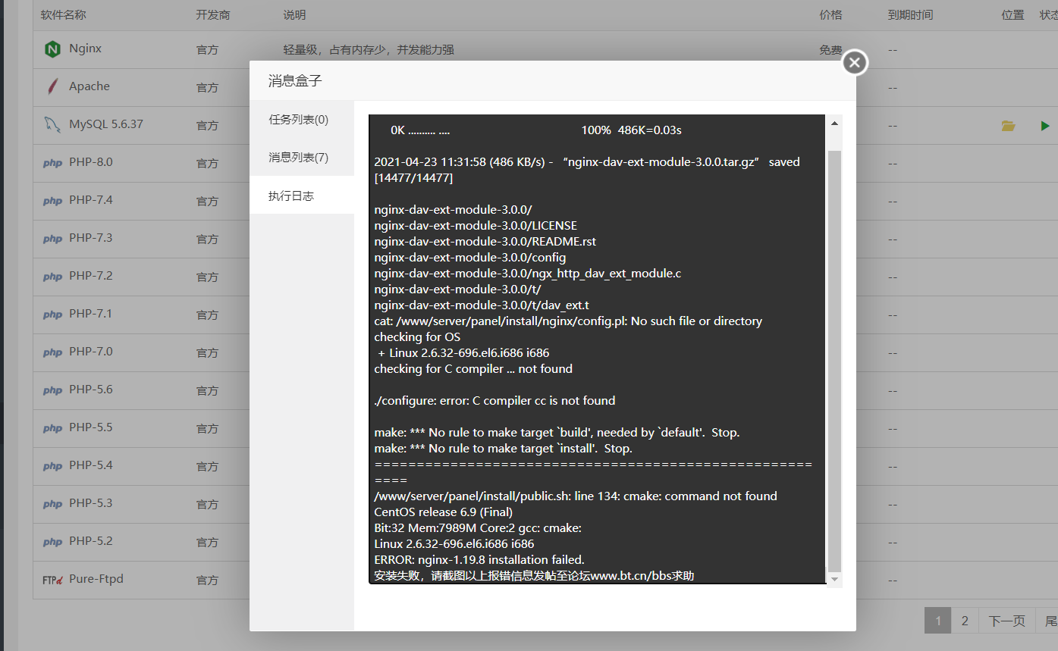The width and height of the screenshot is (1058, 651).
Task: Click the PHP-7.3 php icon
Action: coord(52,239)
